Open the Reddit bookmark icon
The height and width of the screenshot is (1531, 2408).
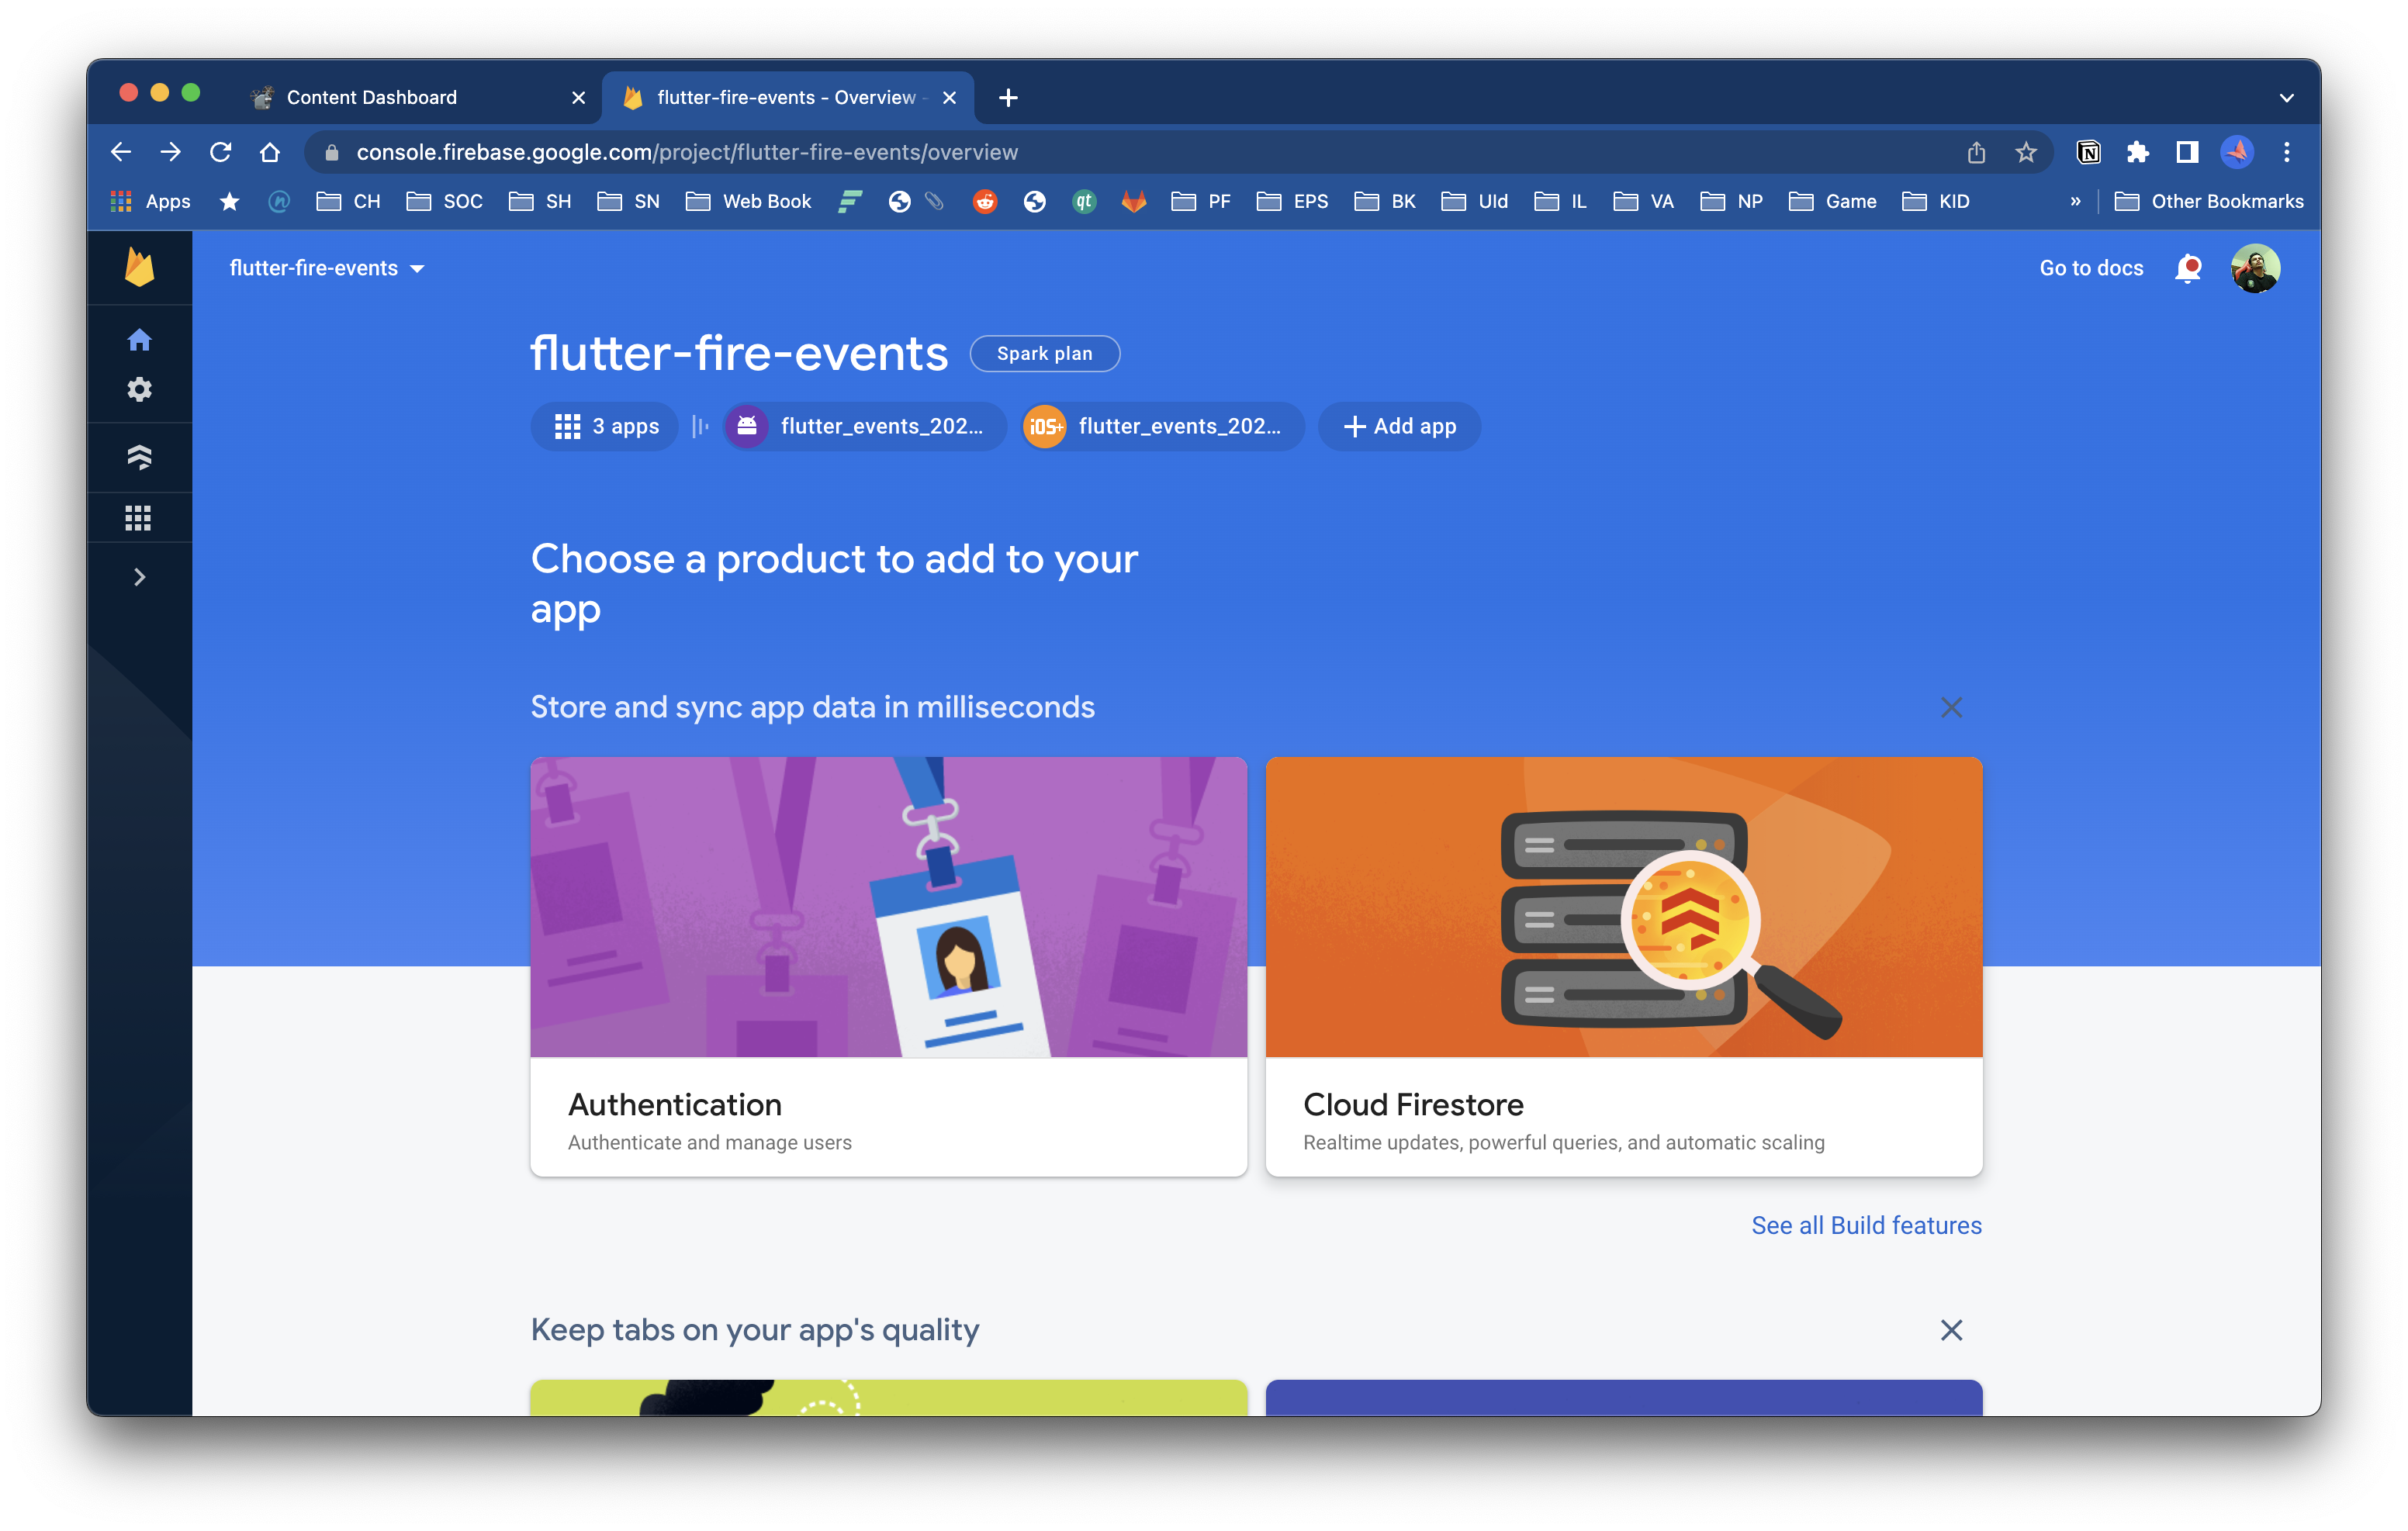click(x=984, y=201)
